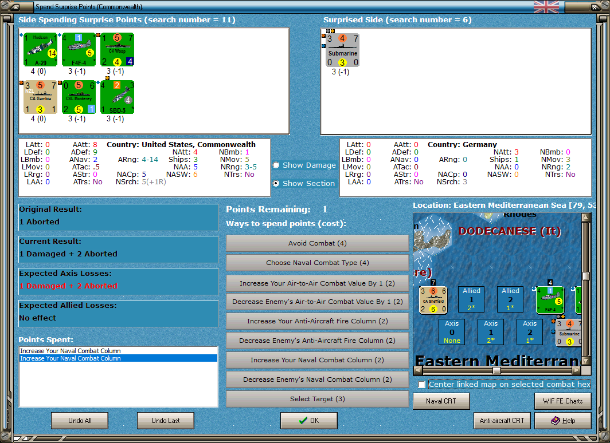
Task: Click the Undo All button
Action: [80, 421]
